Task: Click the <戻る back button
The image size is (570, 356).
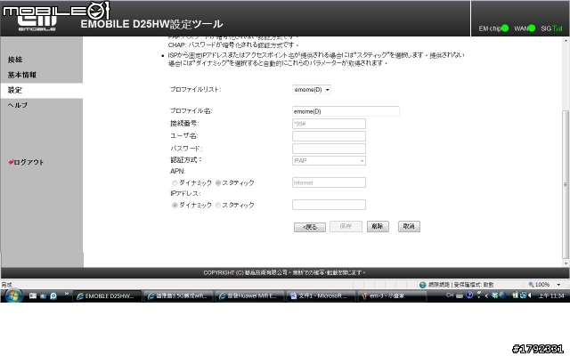Action: 310,227
